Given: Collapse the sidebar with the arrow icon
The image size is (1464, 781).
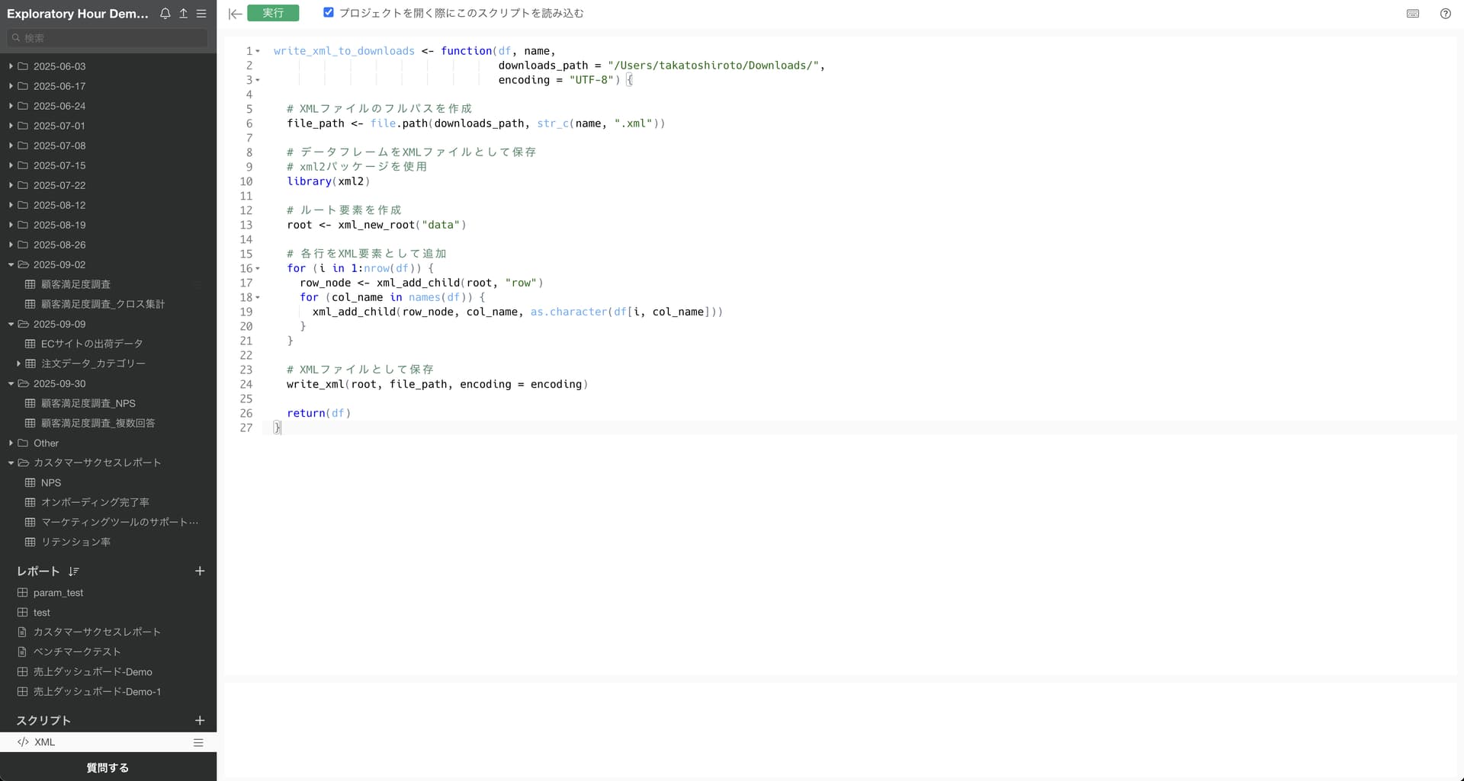Looking at the screenshot, I should point(235,14).
